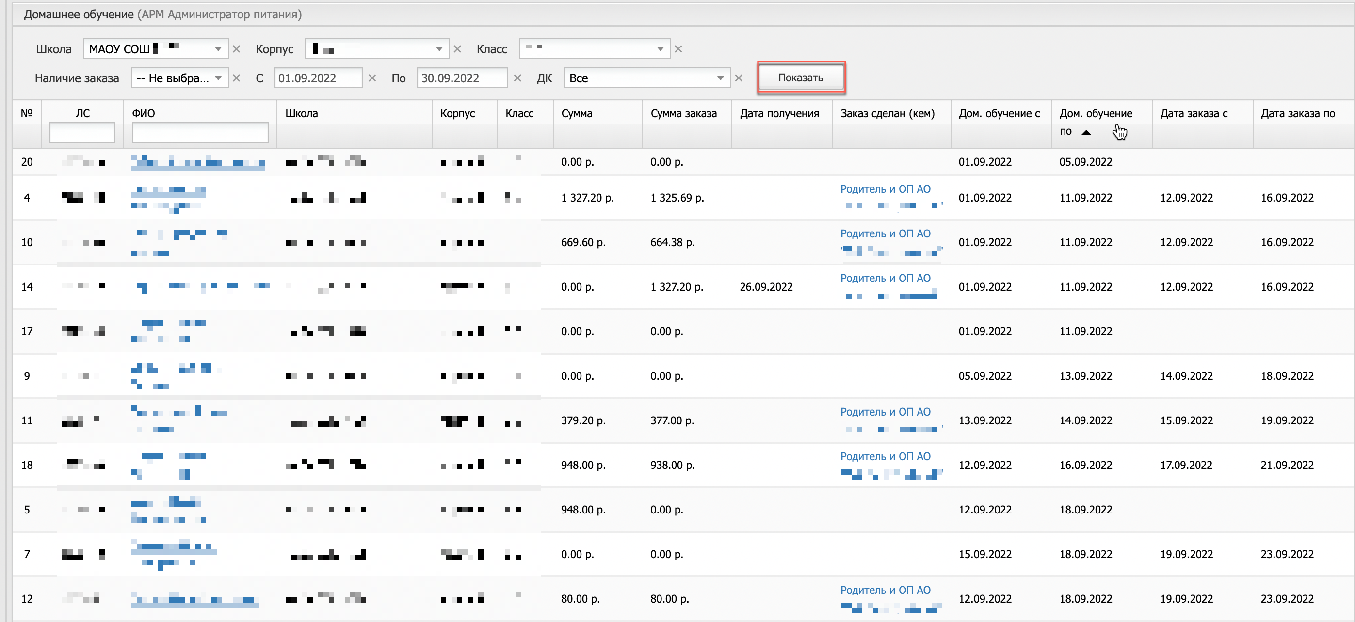The image size is (1355, 622).
Task: Click the ФИО column filter input
Action: tap(200, 133)
